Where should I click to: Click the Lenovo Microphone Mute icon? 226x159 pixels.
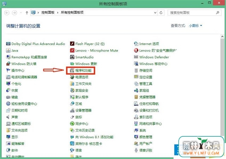[72, 51]
